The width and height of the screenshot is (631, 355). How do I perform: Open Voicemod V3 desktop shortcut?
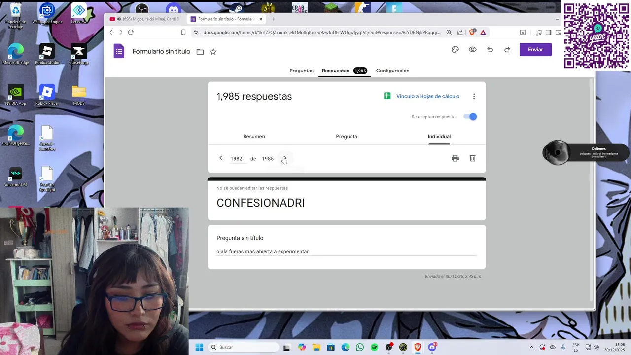15,177
